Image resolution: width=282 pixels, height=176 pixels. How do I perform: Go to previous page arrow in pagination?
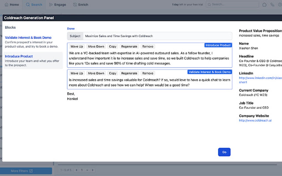pyautogui.click(x=76, y=170)
